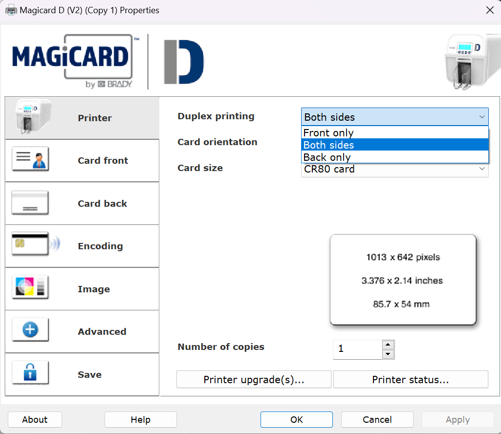Click the Cancel button
The image size is (501, 434).
377,419
